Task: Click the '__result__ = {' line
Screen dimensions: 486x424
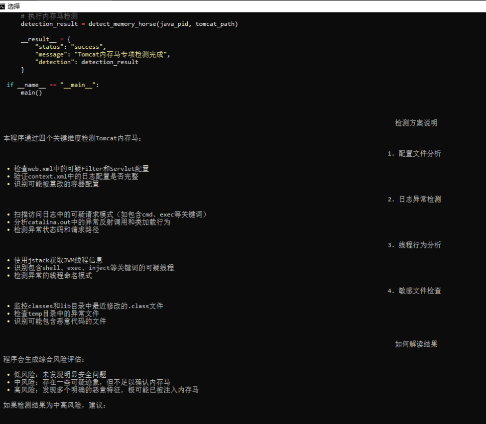Action: (46, 39)
